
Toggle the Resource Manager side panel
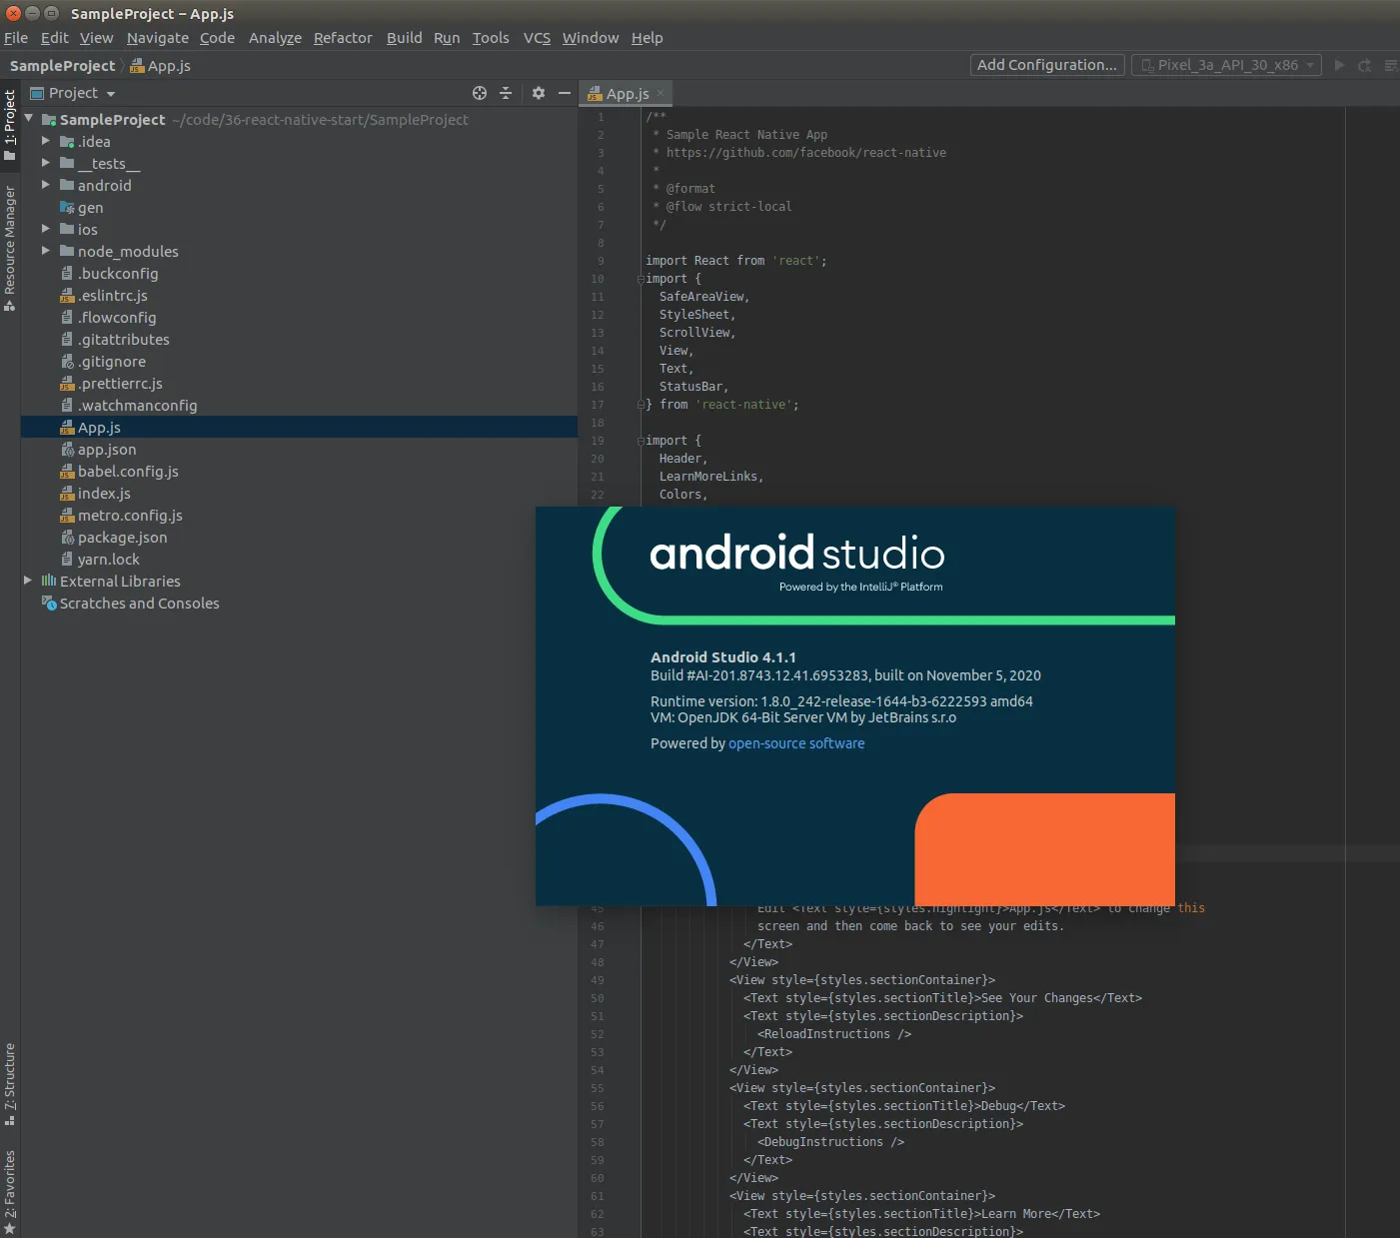click(x=10, y=247)
